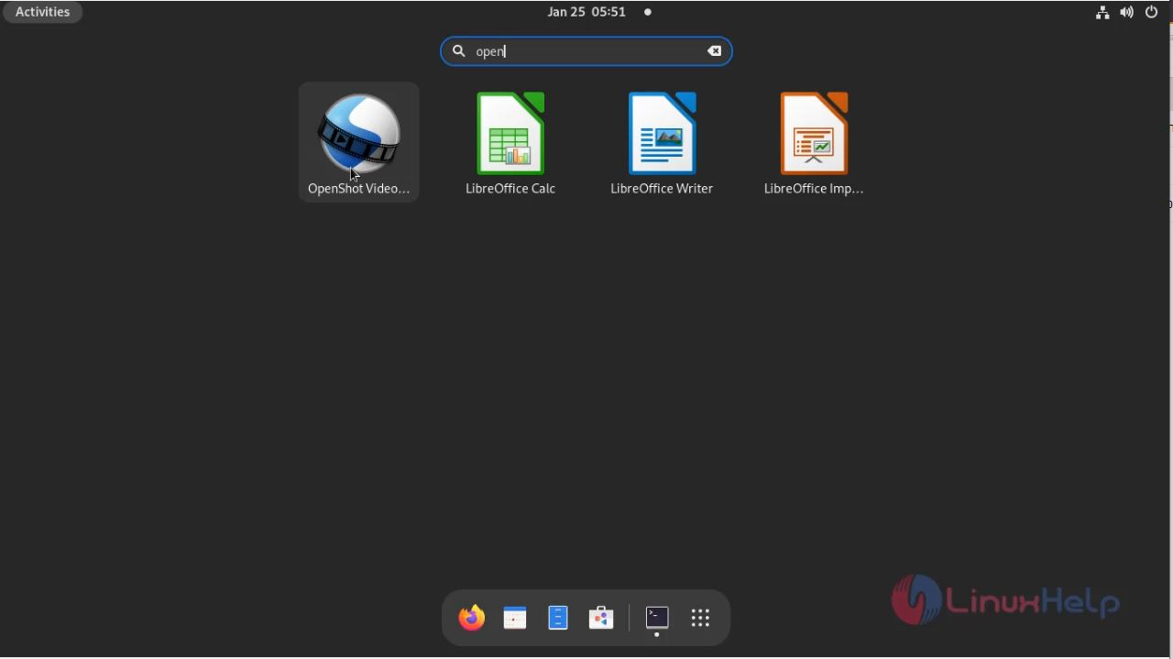The image size is (1173, 659).
Task: Show all applications grid
Action: click(700, 618)
